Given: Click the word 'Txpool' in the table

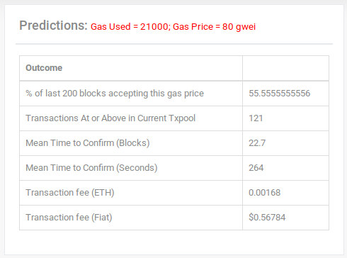Looking at the screenshot, I should (182, 118).
